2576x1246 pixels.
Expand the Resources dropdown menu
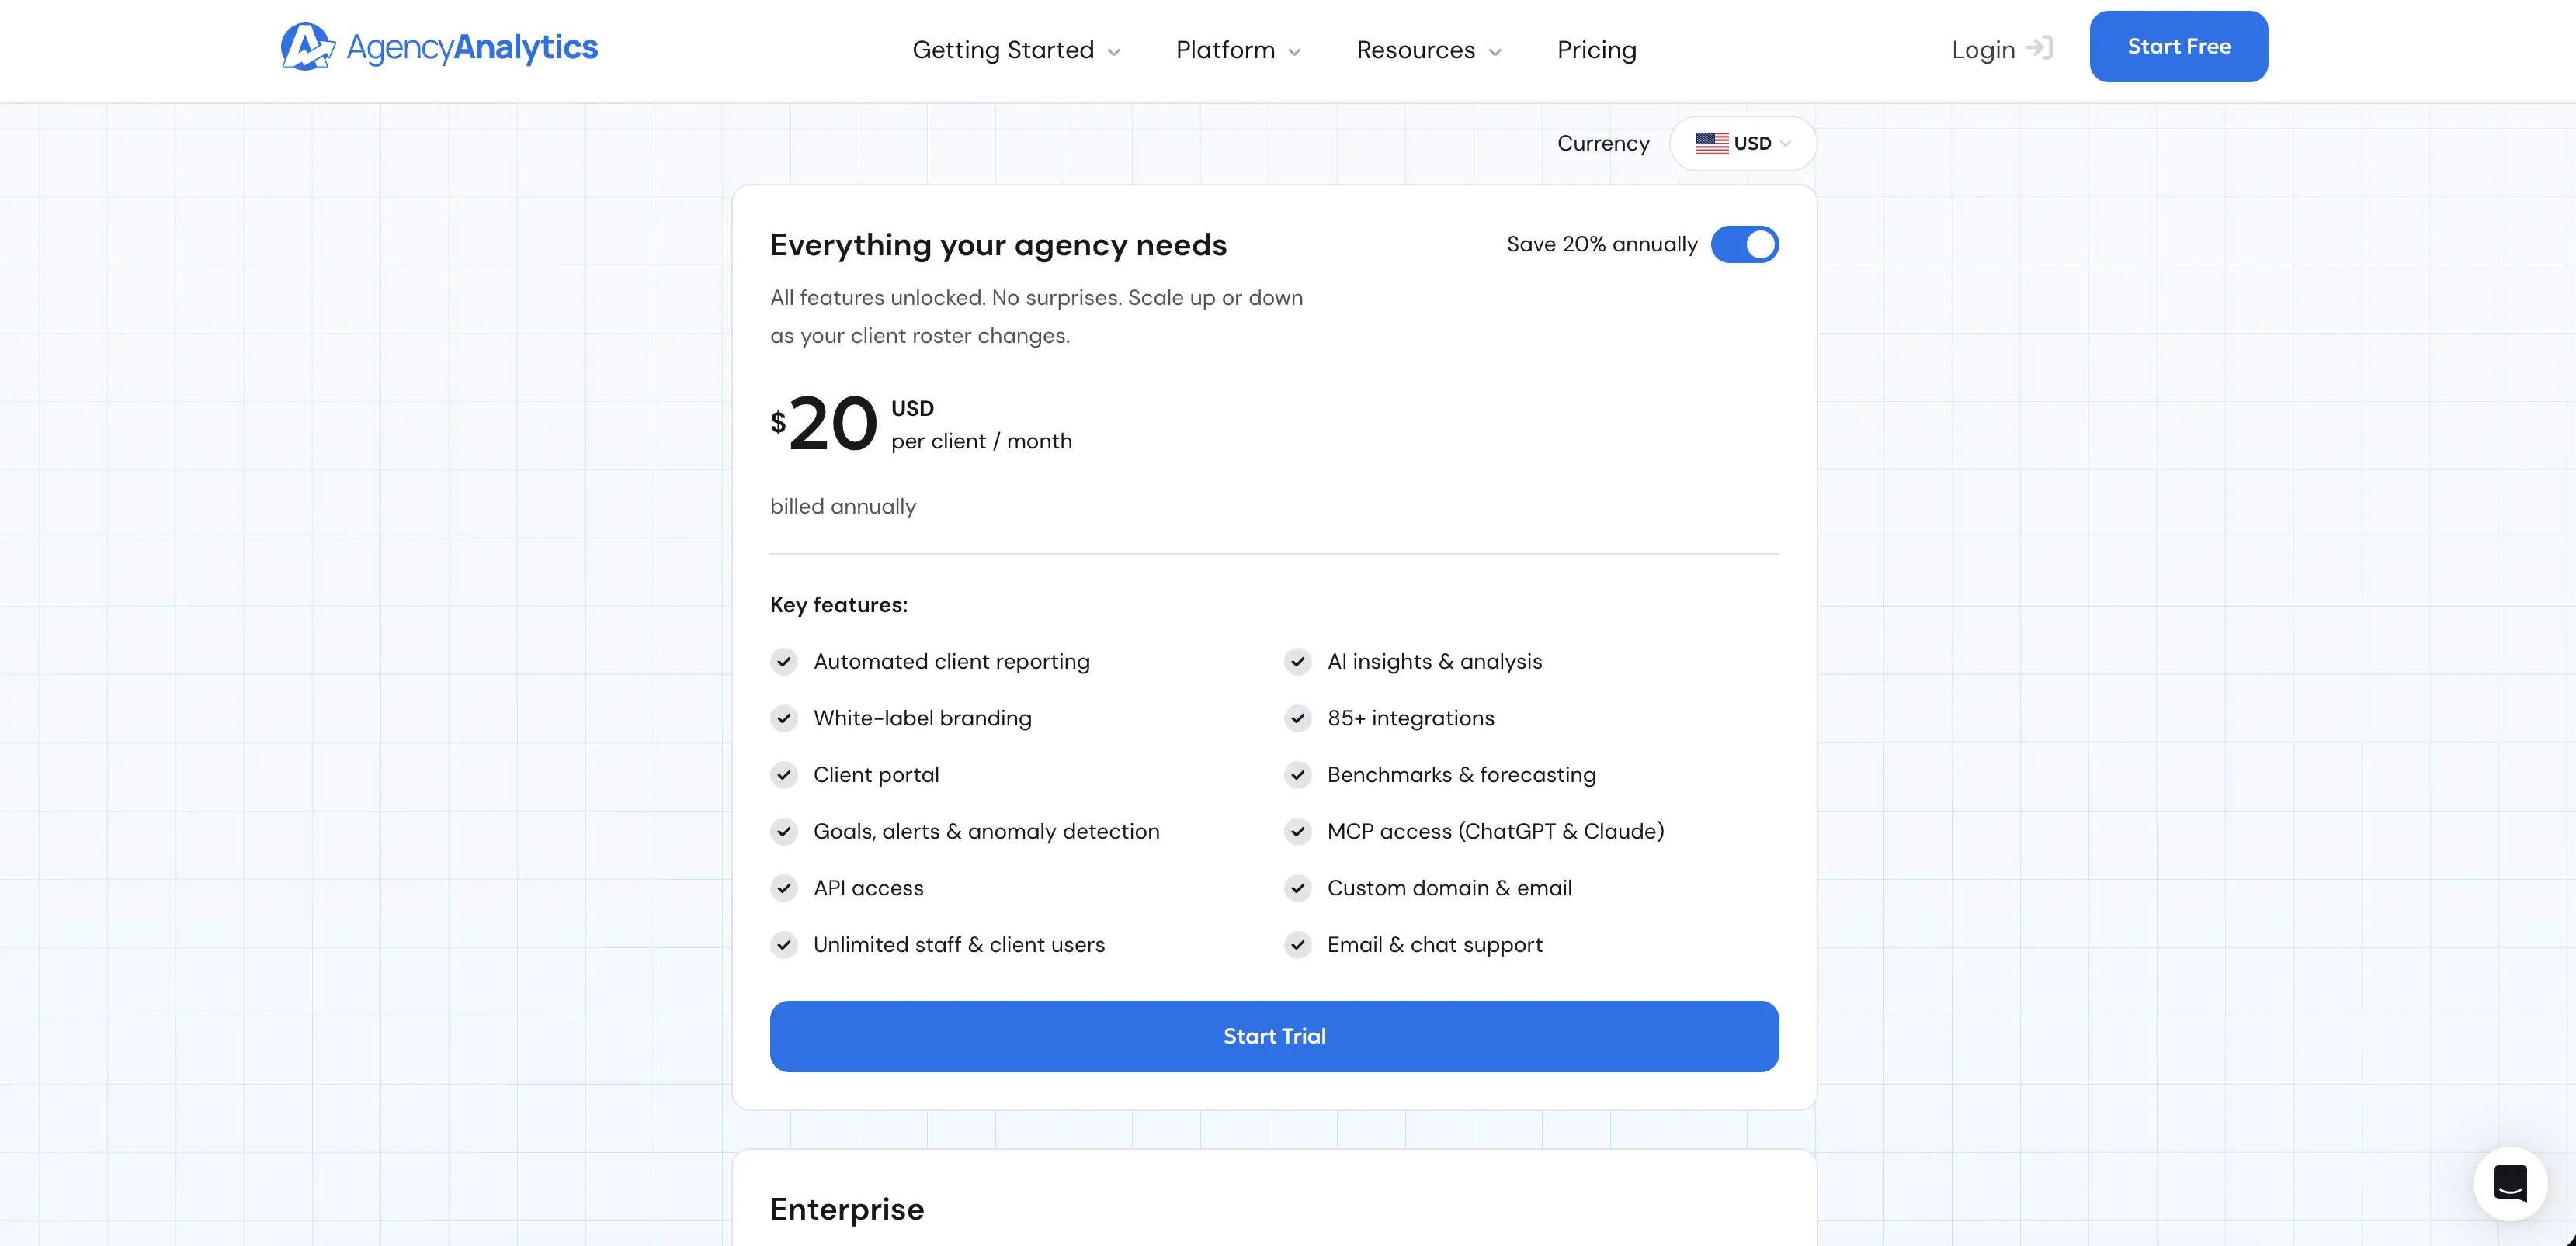1429,50
